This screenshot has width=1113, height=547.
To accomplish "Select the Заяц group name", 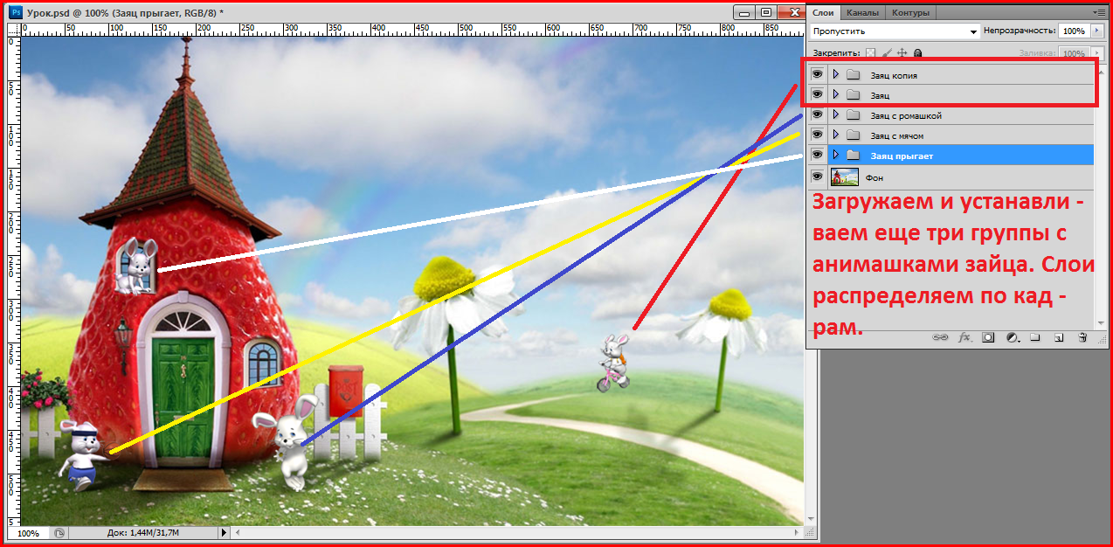I will 880,94.
